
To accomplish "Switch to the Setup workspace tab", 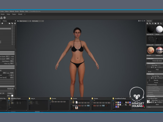I will [x=8, y=14].
